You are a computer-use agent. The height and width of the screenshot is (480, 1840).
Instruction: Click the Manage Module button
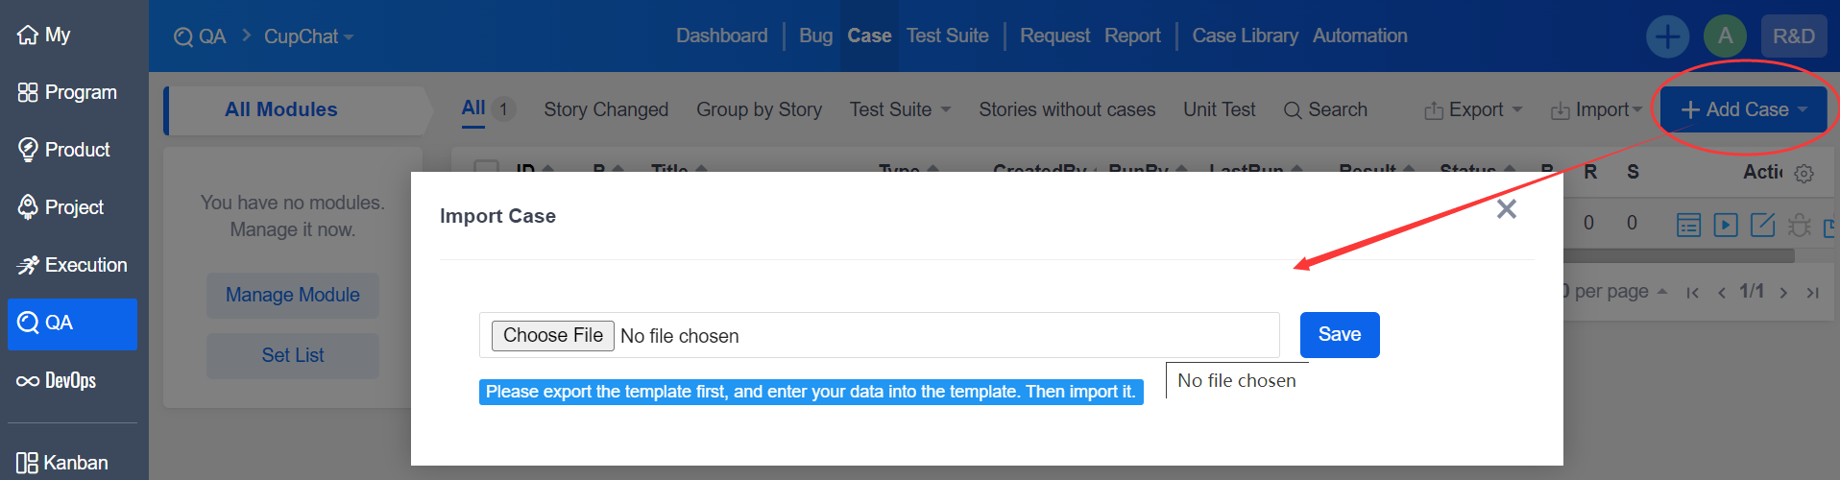(x=293, y=295)
